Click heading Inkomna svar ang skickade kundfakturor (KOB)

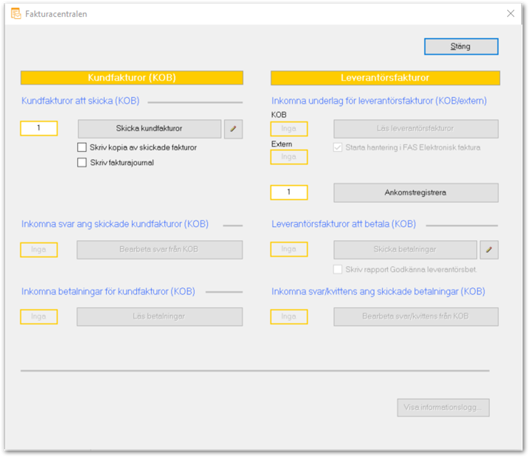pyautogui.click(x=115, y=224)
